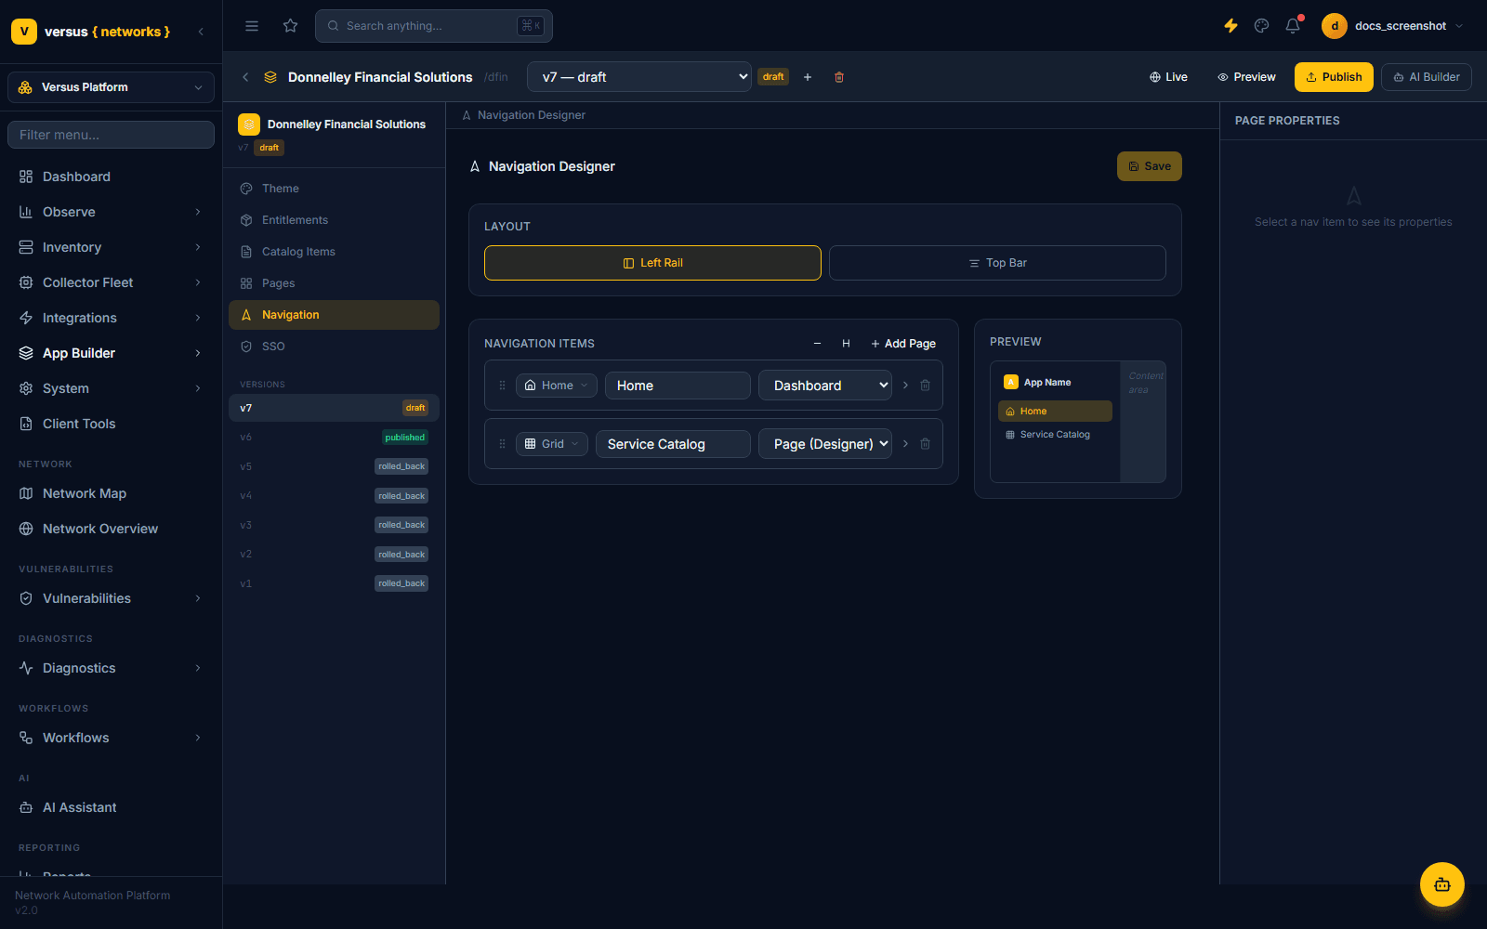Open the Home icon picker dropdown
The image size is (1487, 929).
[557, 386]
